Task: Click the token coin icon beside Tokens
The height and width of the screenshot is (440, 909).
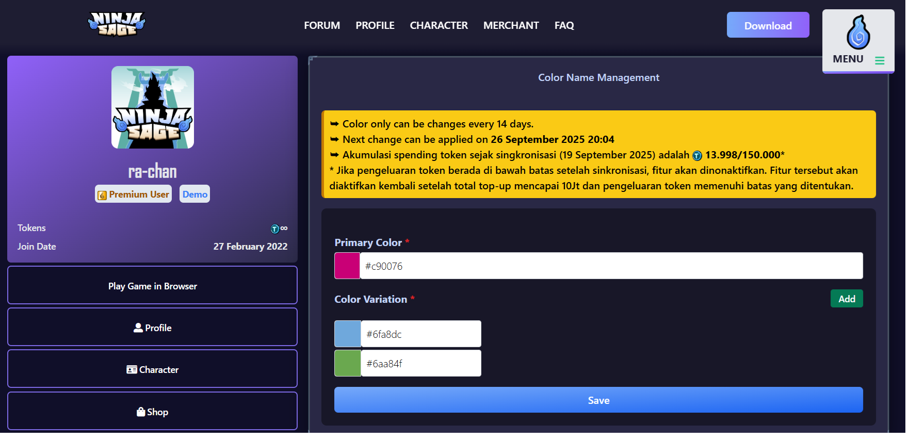Action: coord(275,229)
